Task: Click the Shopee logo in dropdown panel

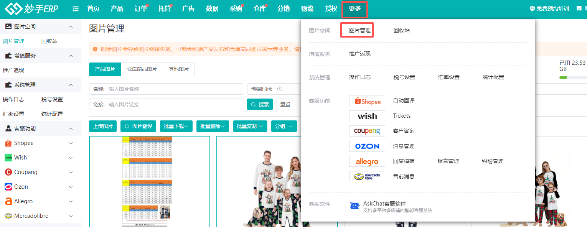Action: [x=367, y=101]
